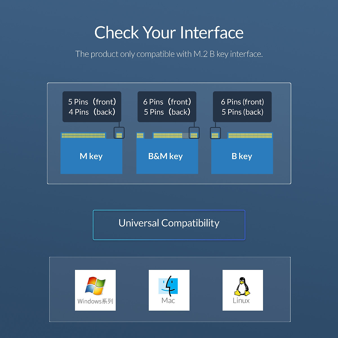The image size is (338, 338).
Task: Click the Windows logo icon
Action: (95, 286)
